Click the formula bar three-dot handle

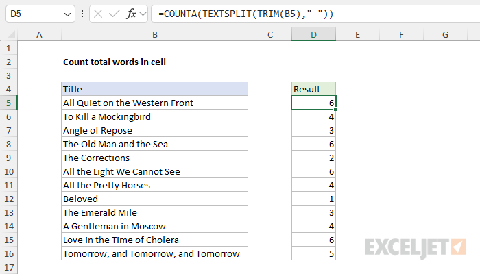[82, 14]
